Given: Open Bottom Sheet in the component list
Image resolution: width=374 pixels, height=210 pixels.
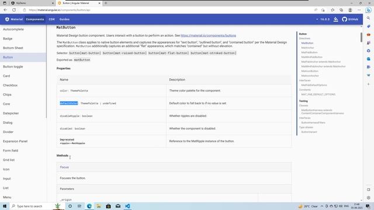Looking at the screenshot, I should [13, 48].
